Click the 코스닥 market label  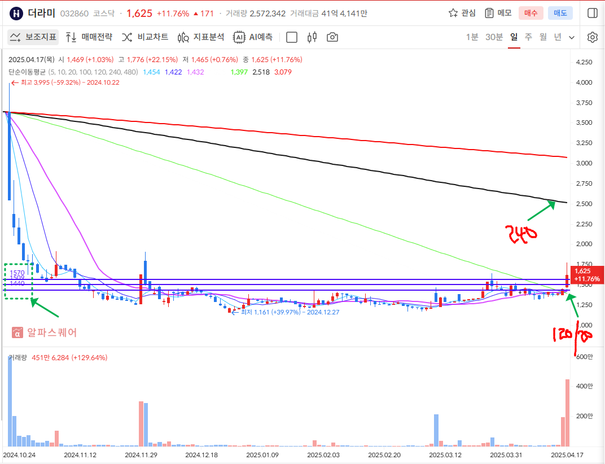[104, 14]
